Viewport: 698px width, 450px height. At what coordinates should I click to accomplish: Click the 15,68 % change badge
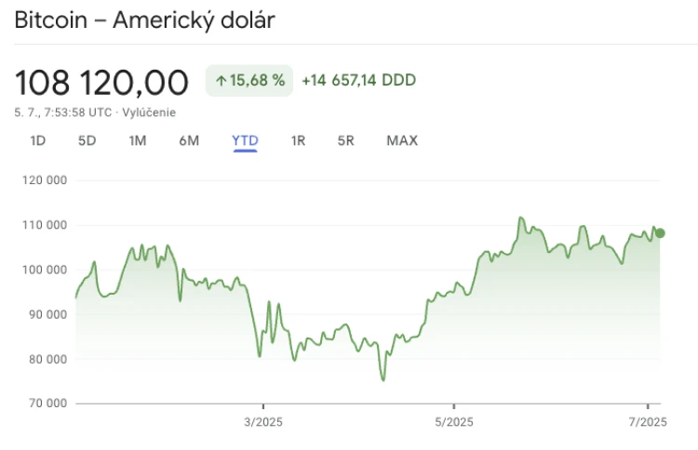pyautogui.click(x=249, y=81)
